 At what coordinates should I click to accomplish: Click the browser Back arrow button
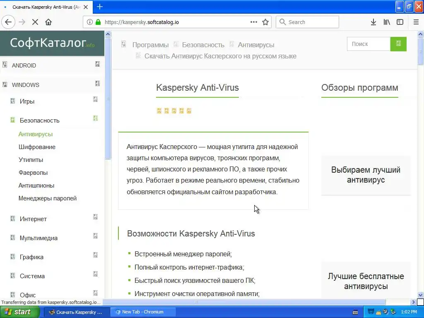8,22
